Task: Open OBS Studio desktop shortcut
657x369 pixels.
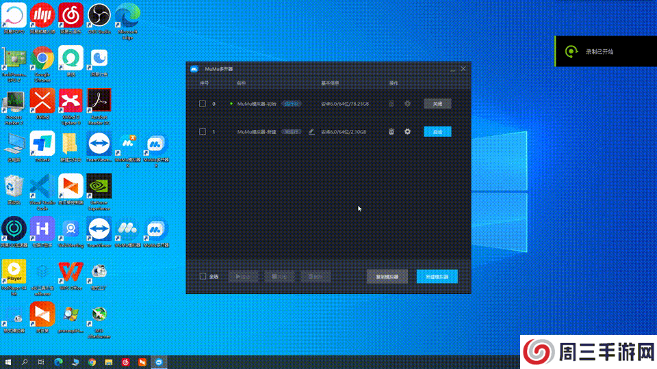Action: click(99, 15)
